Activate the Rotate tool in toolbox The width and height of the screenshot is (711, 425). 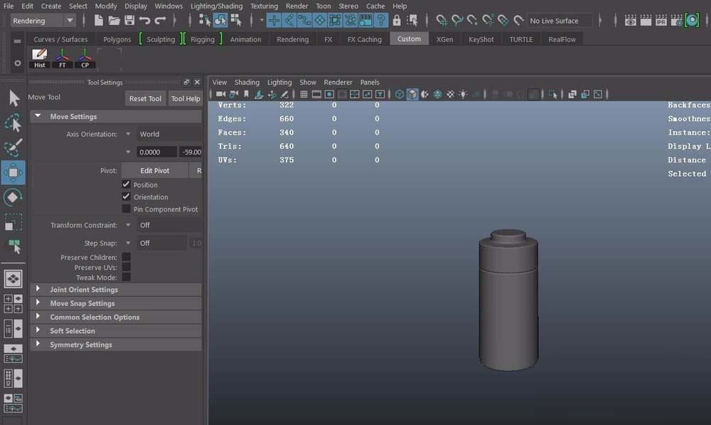(13, 197)
